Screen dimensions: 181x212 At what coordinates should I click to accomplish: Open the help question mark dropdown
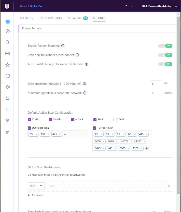coord(129,6)
